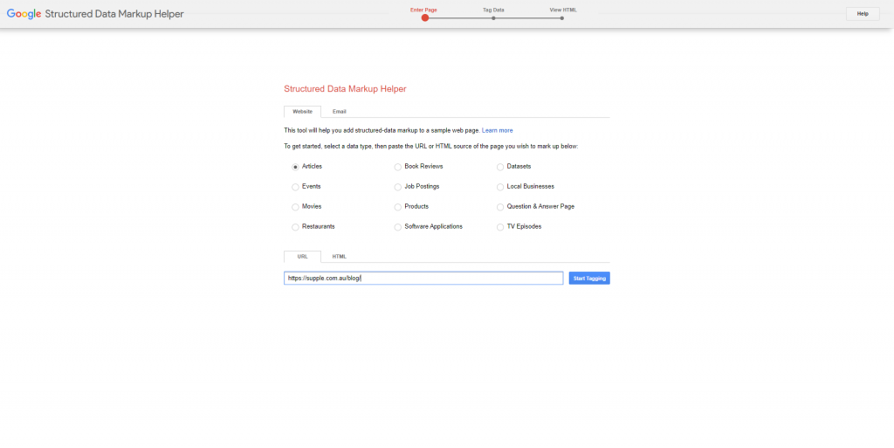Viewport: 894px width, 448px height.
Task: Click the Enter Page step marker
Action: [425, 17]
